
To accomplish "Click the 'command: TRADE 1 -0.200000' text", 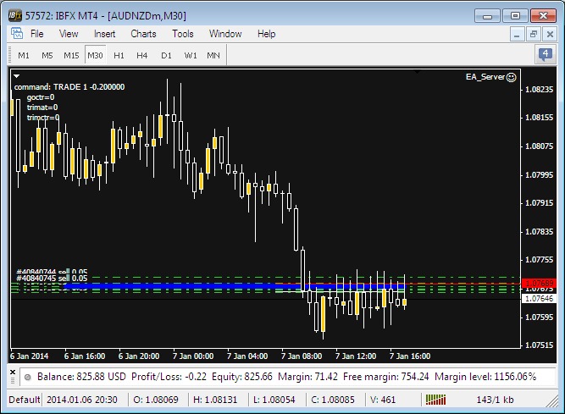I will pos(69,86).
